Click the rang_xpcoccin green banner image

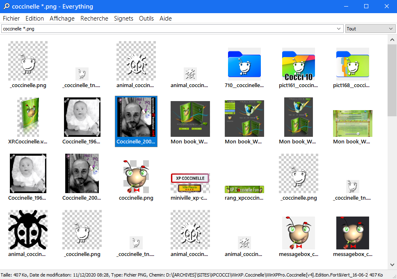(244, 189)
